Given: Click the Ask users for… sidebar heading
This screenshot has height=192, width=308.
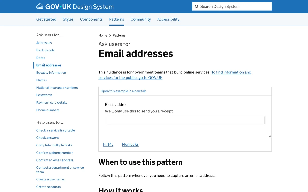Looking at the screenshot, I should (x=49, y=35).
